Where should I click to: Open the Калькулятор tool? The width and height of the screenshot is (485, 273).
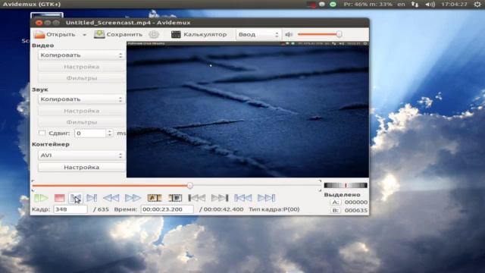[x=199, y=34]
